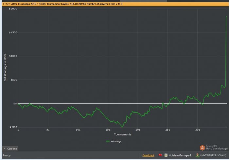Click the Net Winnings in USD axis title
Image resolution: width=229 pixels, height=160 pixels.
(x=5, y=68)
